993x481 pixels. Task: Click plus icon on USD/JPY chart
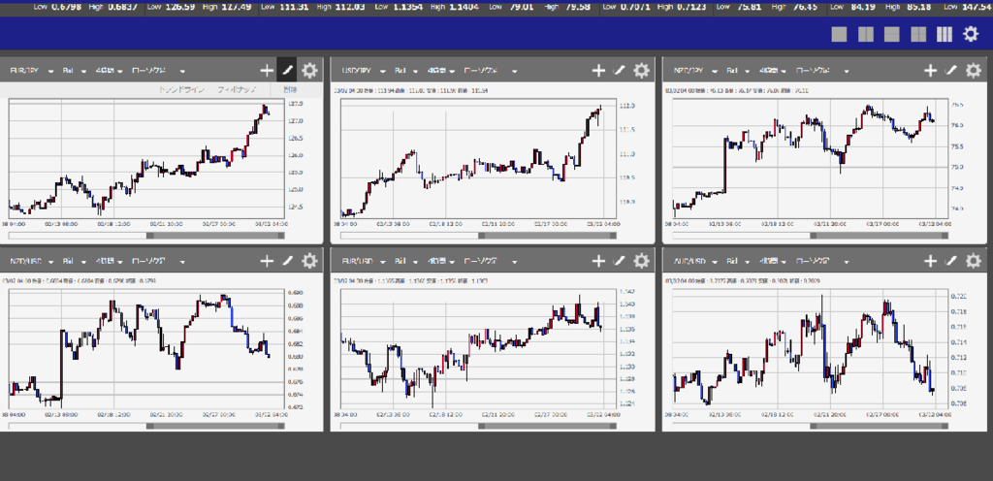click(x=598, y=70)
